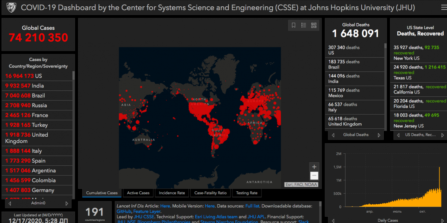Select '307 340 deaths US' row

pos(355,50)
